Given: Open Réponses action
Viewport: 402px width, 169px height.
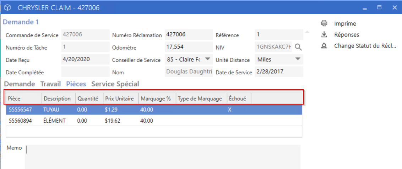Looking at the screenshot, I should pyautogui.click(x=347, y=34).
